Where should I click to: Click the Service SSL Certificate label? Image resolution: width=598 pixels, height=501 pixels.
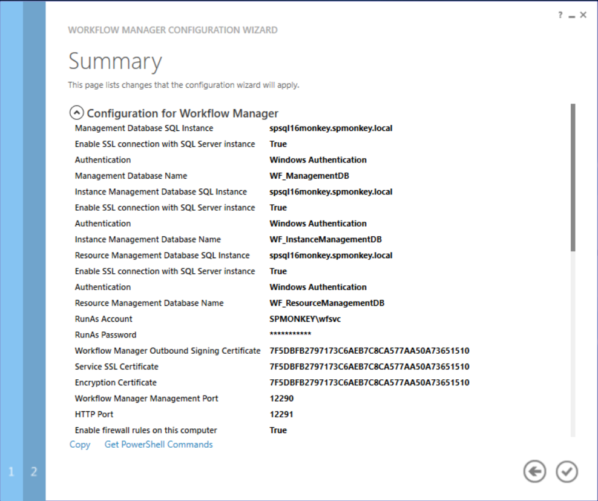point(117,367)
